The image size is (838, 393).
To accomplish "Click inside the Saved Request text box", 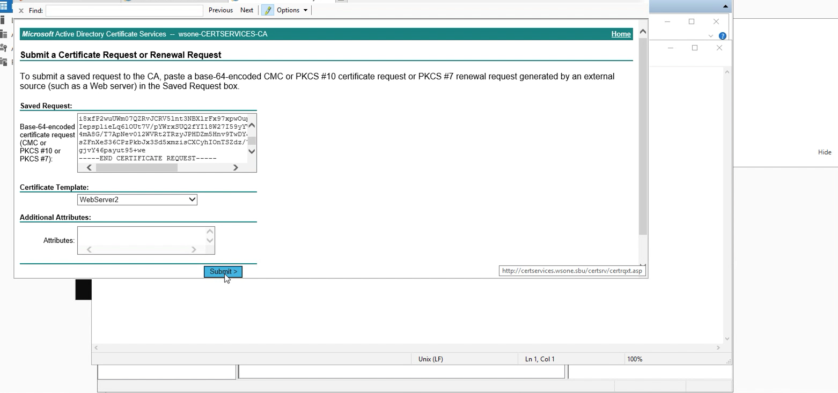I will pos(162,138).
